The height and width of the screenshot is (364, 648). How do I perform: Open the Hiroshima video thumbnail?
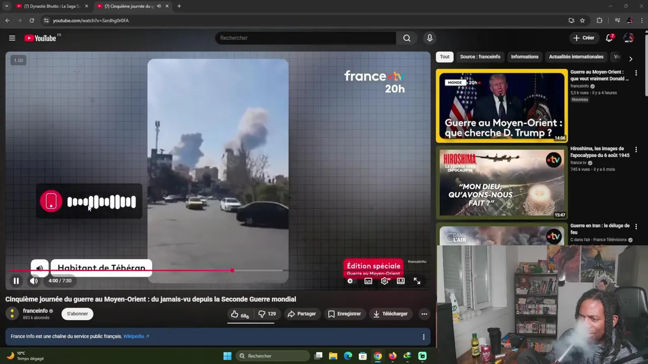coord(502,184)
